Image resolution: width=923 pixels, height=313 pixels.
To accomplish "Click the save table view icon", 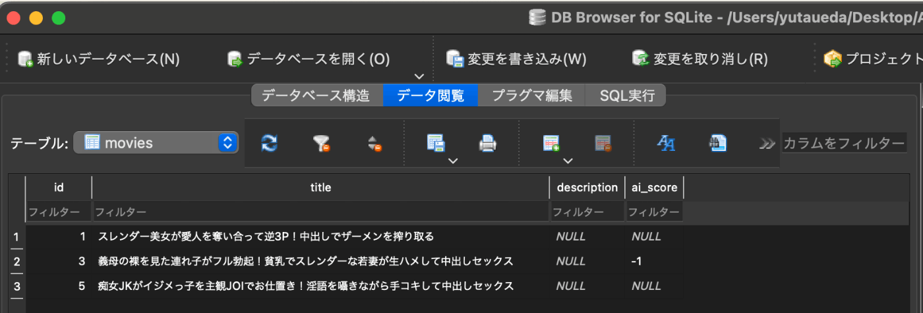I will coord(435,143).
